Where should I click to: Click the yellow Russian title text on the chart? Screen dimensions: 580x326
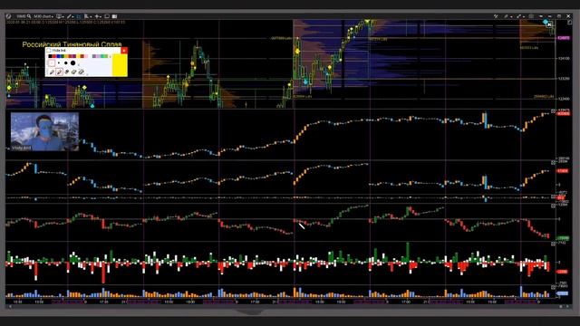click(x=72, y=44)
